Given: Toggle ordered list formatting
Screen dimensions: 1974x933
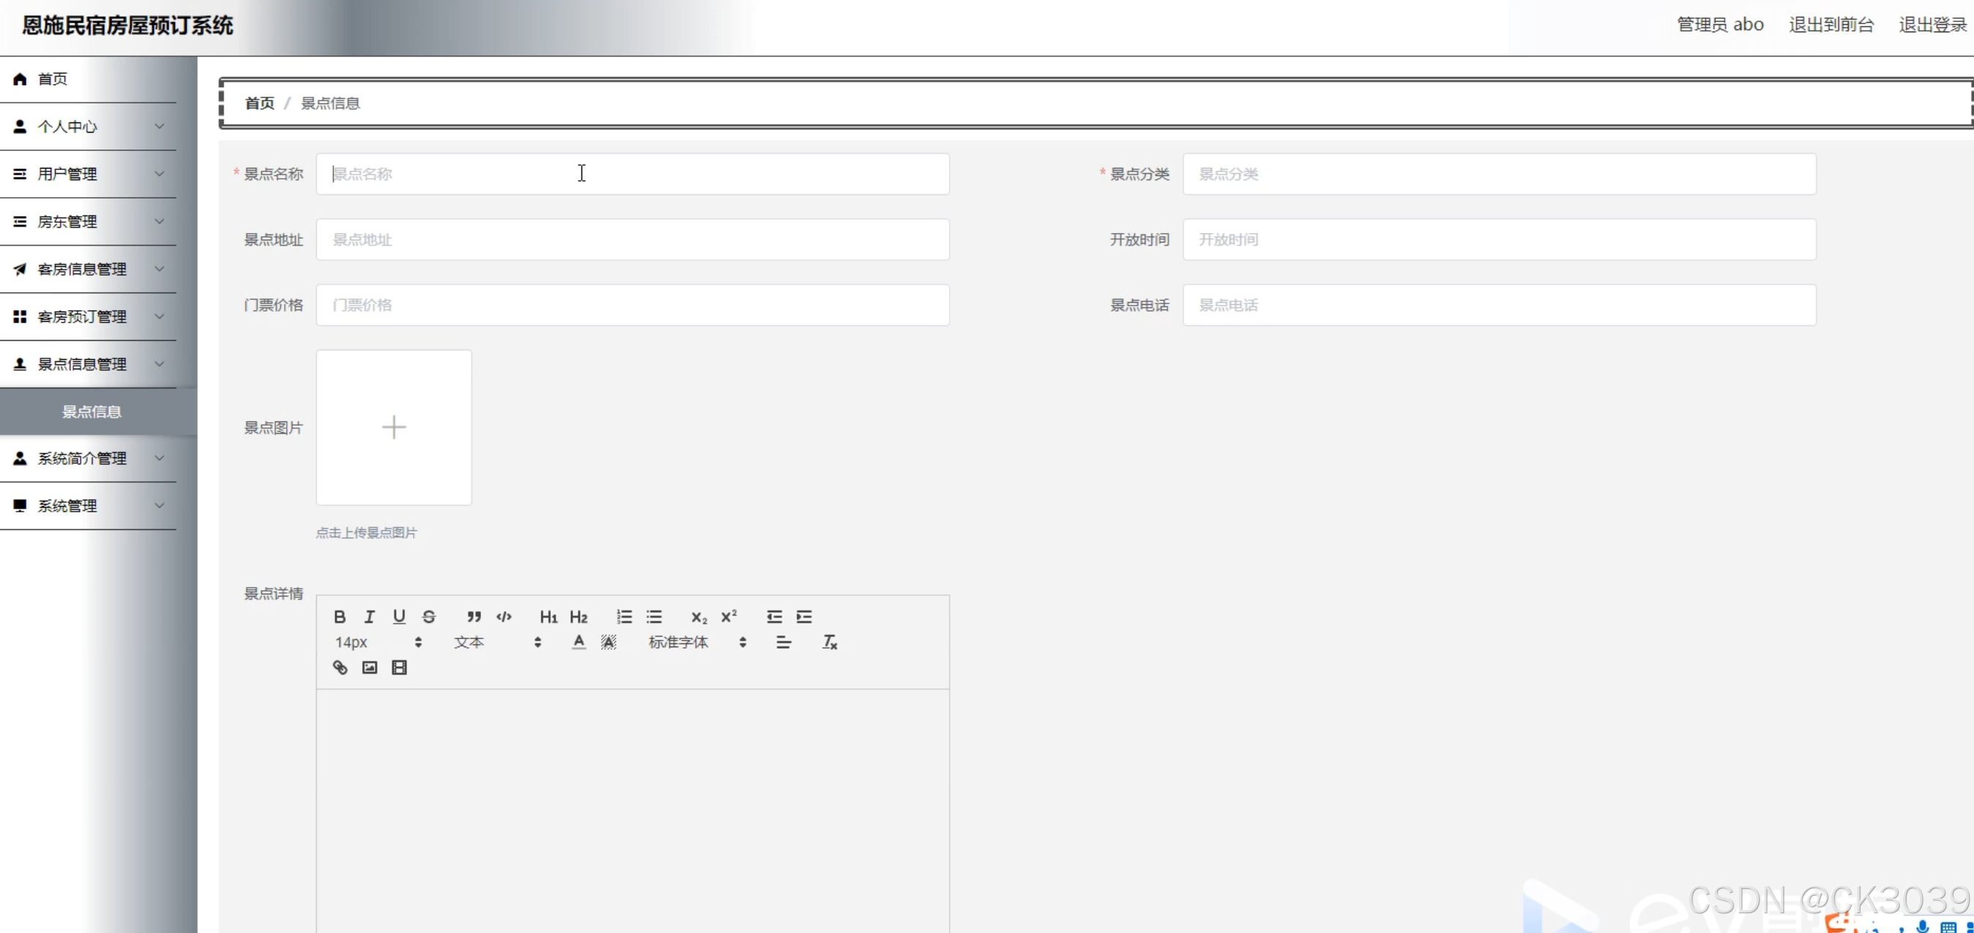Looking at the screenshot, I should tap(624, 616).
